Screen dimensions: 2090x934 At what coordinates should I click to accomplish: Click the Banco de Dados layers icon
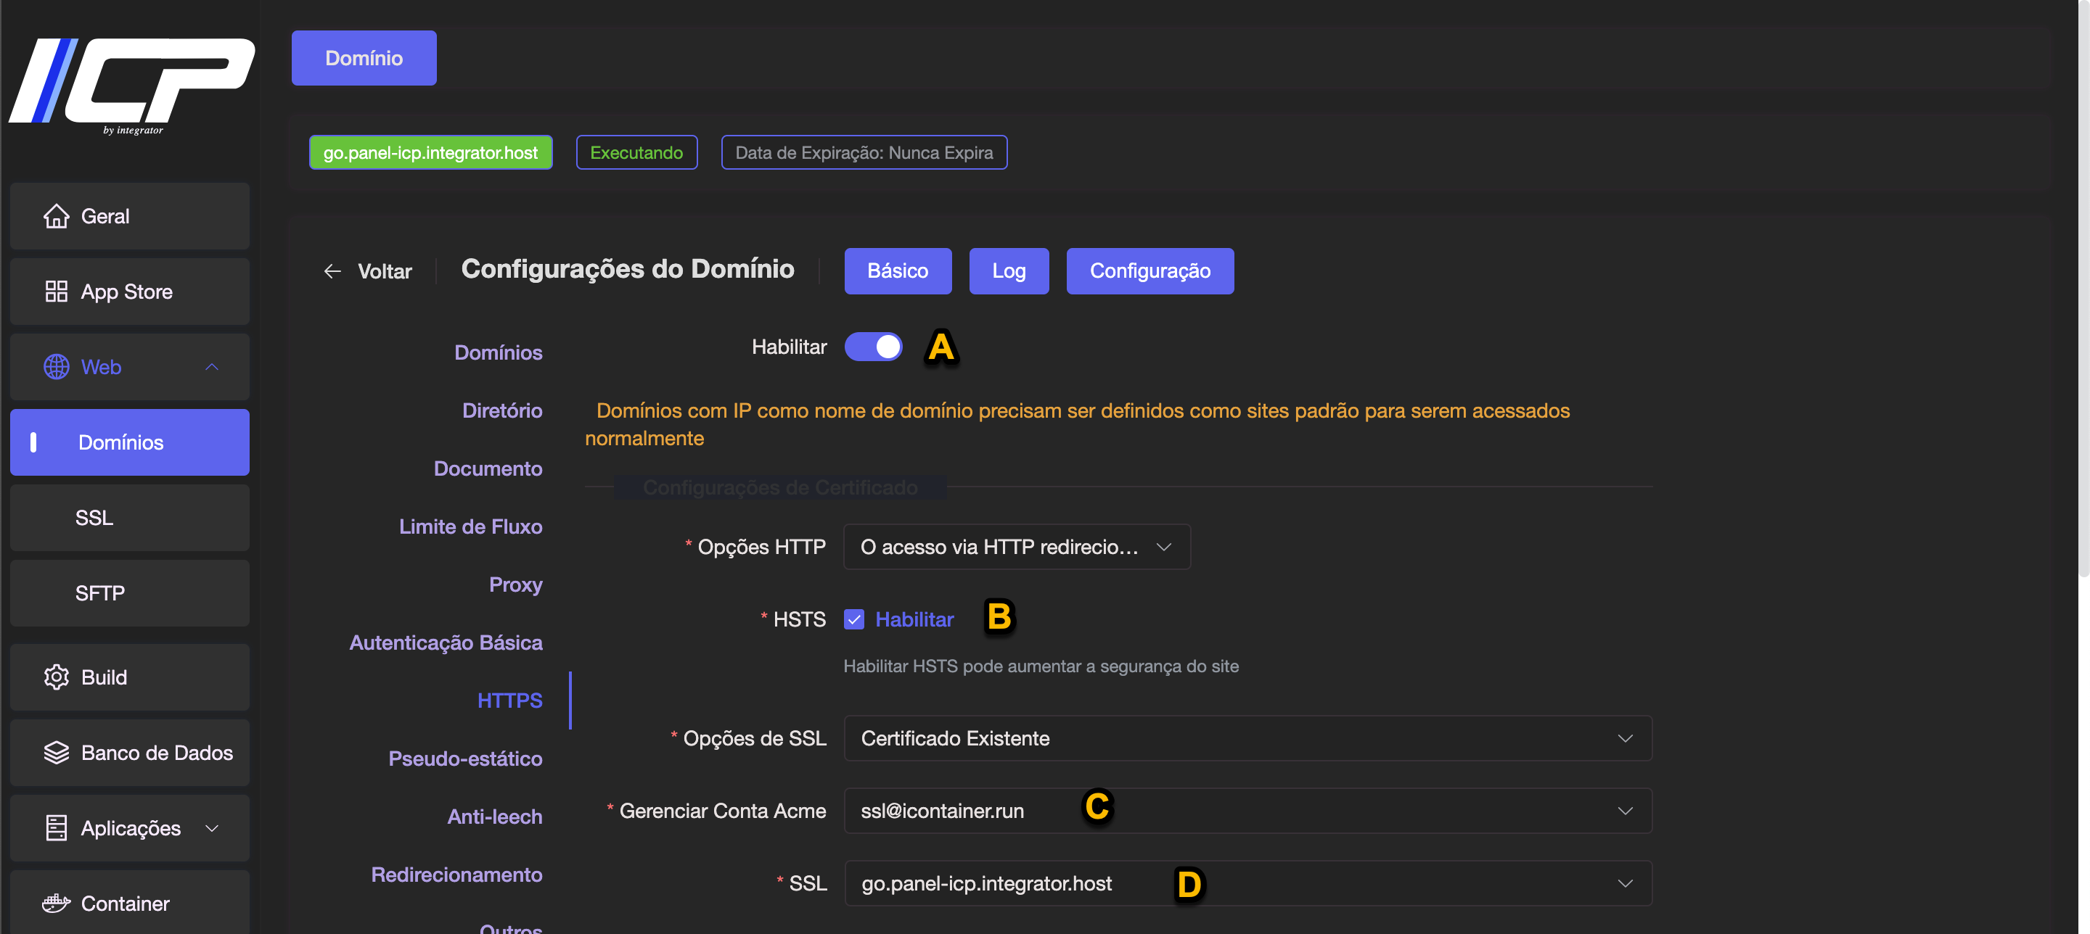pos(56,753)
